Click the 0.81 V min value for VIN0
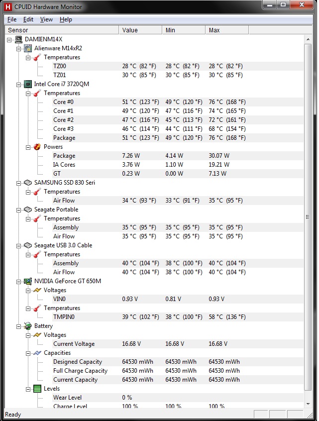319x421 pixels. [x=173, y=299]
